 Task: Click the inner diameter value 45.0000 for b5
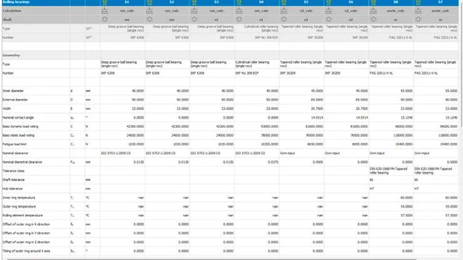313,91
